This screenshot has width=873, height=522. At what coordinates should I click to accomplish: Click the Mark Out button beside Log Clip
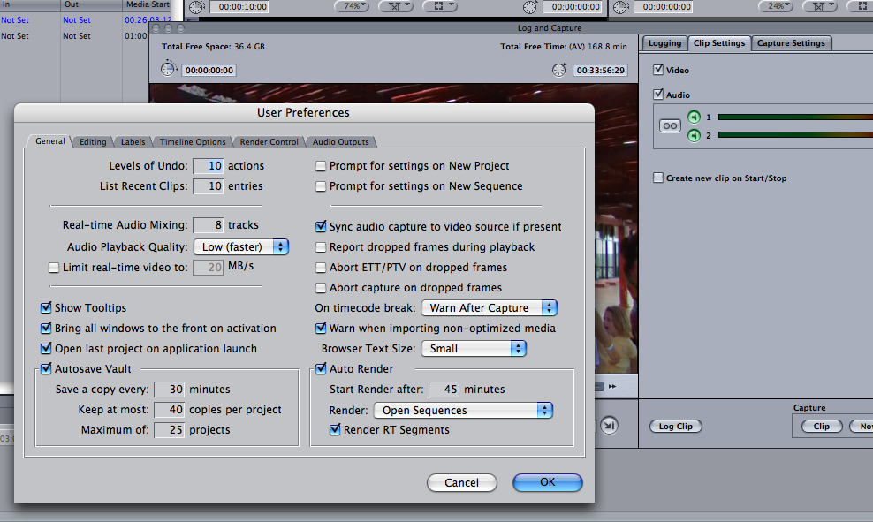tap(610, 426)
